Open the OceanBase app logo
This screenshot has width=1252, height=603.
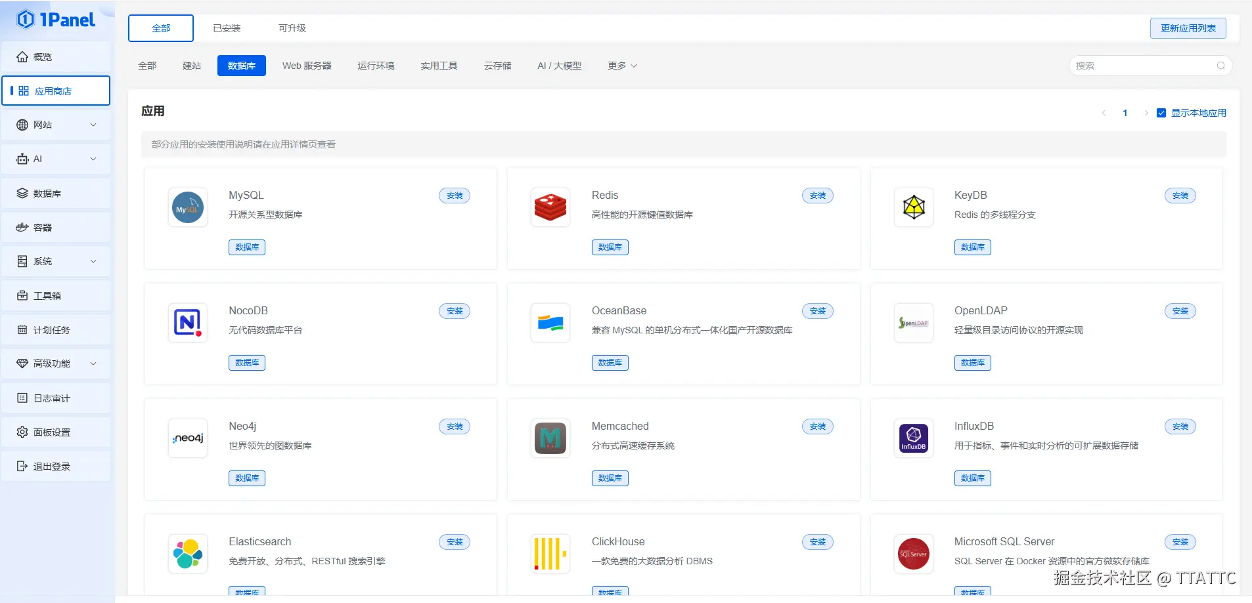(550, 323)
